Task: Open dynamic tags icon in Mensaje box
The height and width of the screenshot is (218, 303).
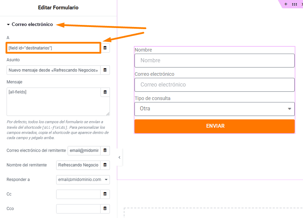Action: [x=105, y=92]
